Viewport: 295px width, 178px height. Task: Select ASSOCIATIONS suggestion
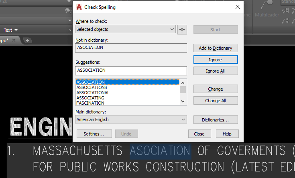pos(128,87)
